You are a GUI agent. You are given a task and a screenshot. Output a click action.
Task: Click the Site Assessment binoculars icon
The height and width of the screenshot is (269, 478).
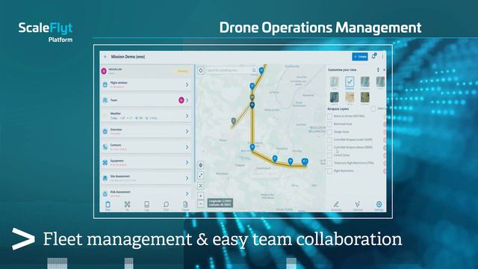pos(105,179)
